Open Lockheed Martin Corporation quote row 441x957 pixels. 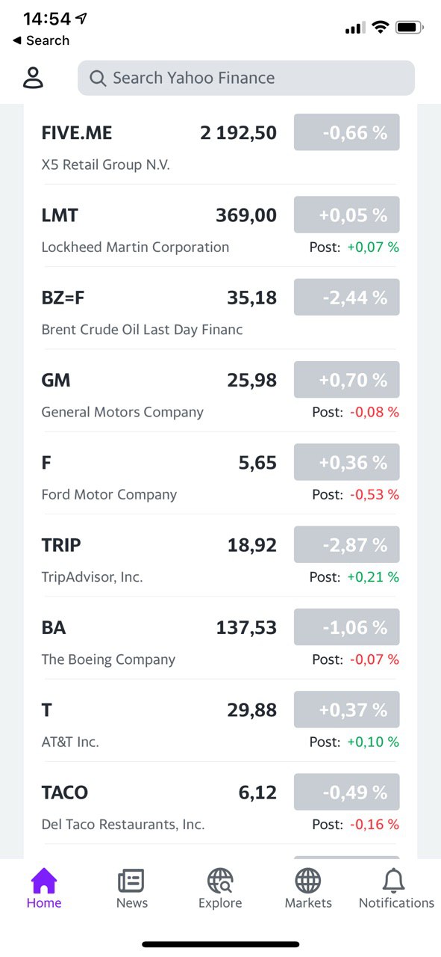(220, 230)
